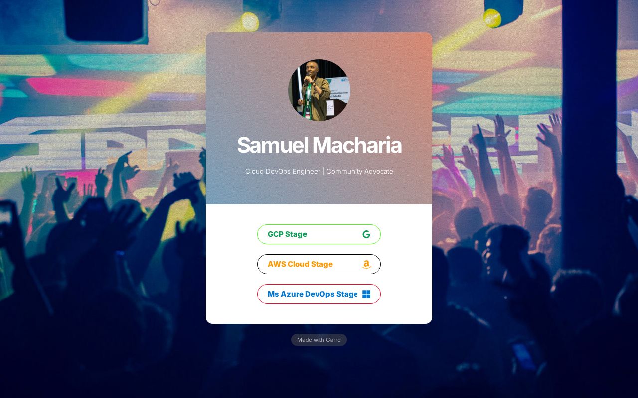Click the yellow stage light at the top right of the background
Screen dimensions: 638x398
pos(491,18)
